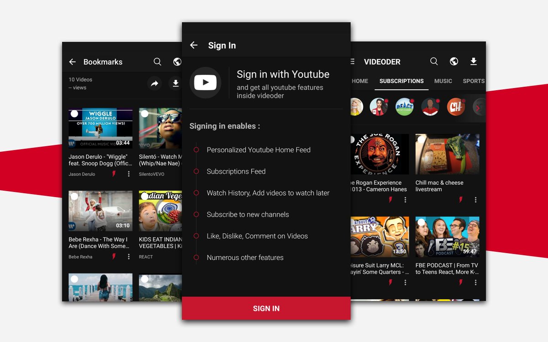
Task: Open search in the Bookmarks screen
Action: [x=158, y=62]
